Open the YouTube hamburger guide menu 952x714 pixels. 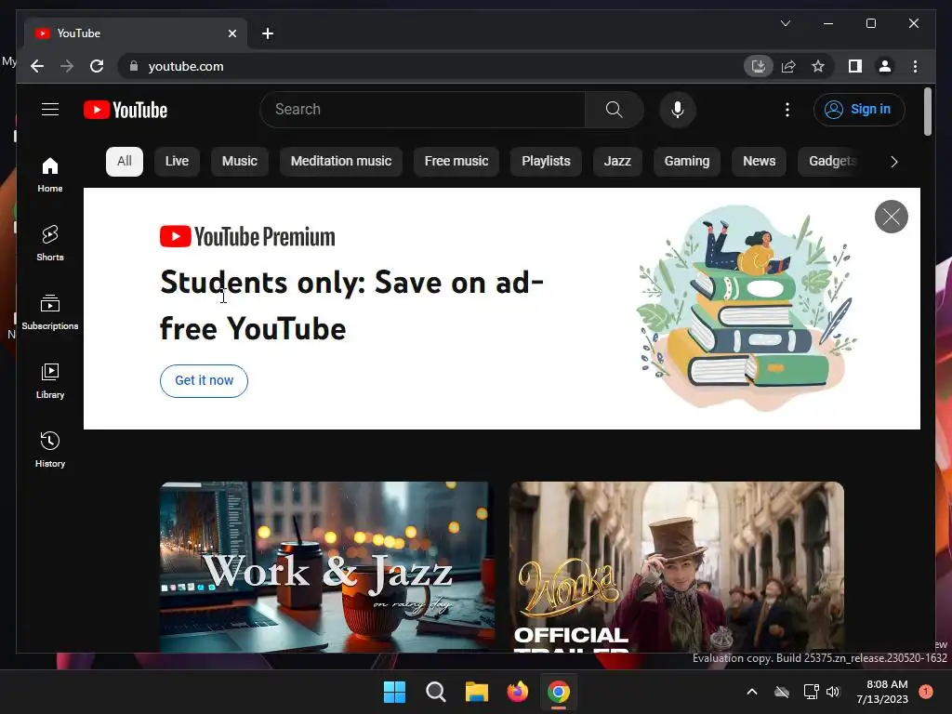pyautogui.click(x=50, y=110)
